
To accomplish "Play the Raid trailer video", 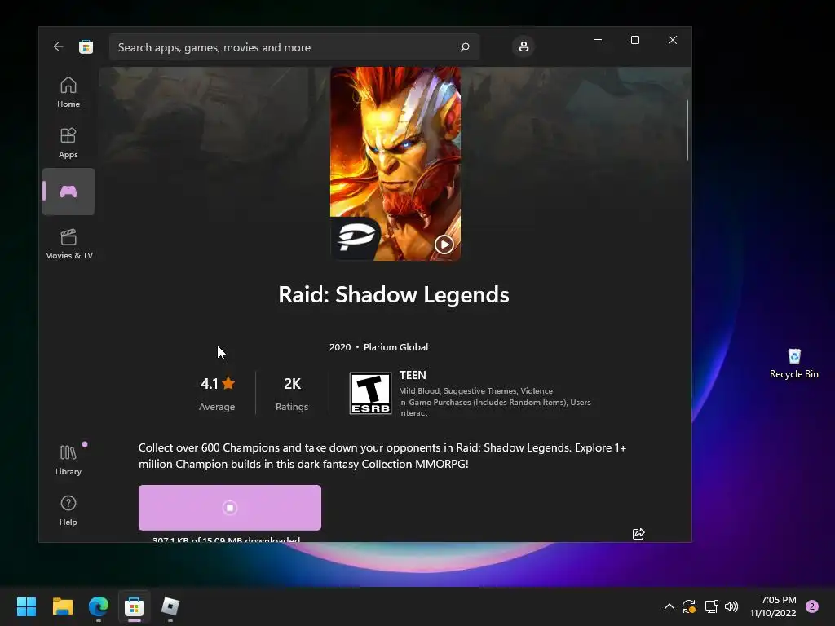I will pos(444,245).
